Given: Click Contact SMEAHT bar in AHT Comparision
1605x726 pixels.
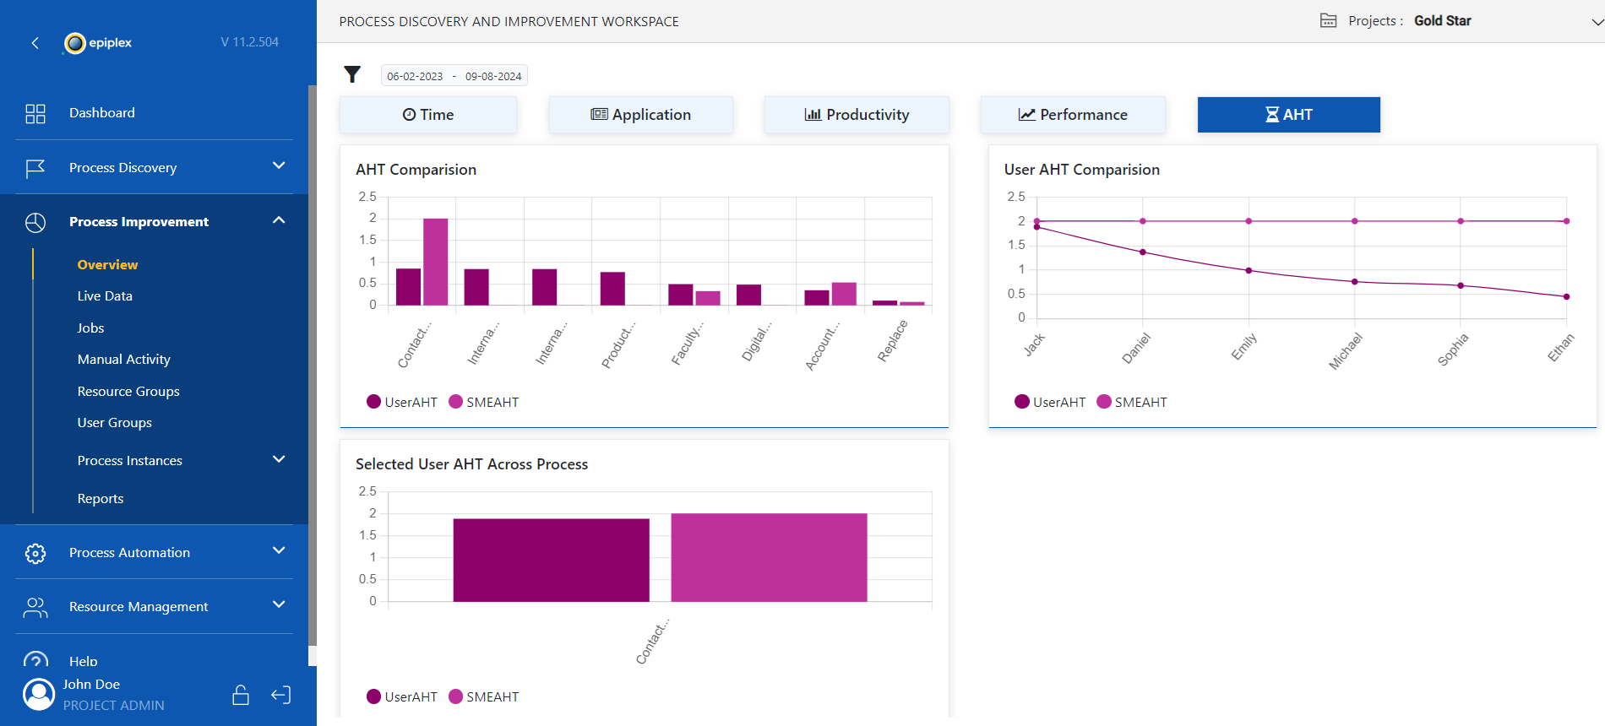Looking at the screenshot, I should (x=436, y=262).
